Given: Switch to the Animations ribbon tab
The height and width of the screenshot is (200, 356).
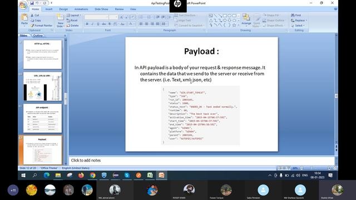Looking at the screenshot, I should 81,9.
